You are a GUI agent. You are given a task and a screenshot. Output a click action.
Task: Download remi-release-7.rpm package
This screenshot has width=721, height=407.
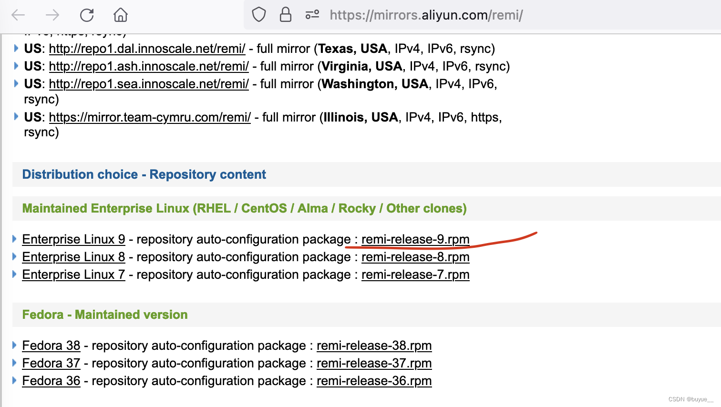(415, 275)
